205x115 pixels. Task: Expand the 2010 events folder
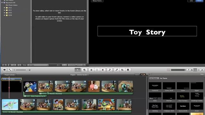pos(4,13)
